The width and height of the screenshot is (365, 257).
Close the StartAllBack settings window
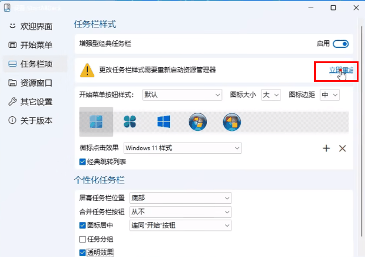(x=356, y=8)
